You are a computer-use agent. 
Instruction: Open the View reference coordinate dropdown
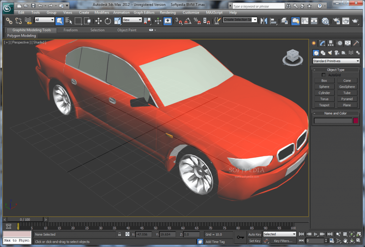coord(132,20)
